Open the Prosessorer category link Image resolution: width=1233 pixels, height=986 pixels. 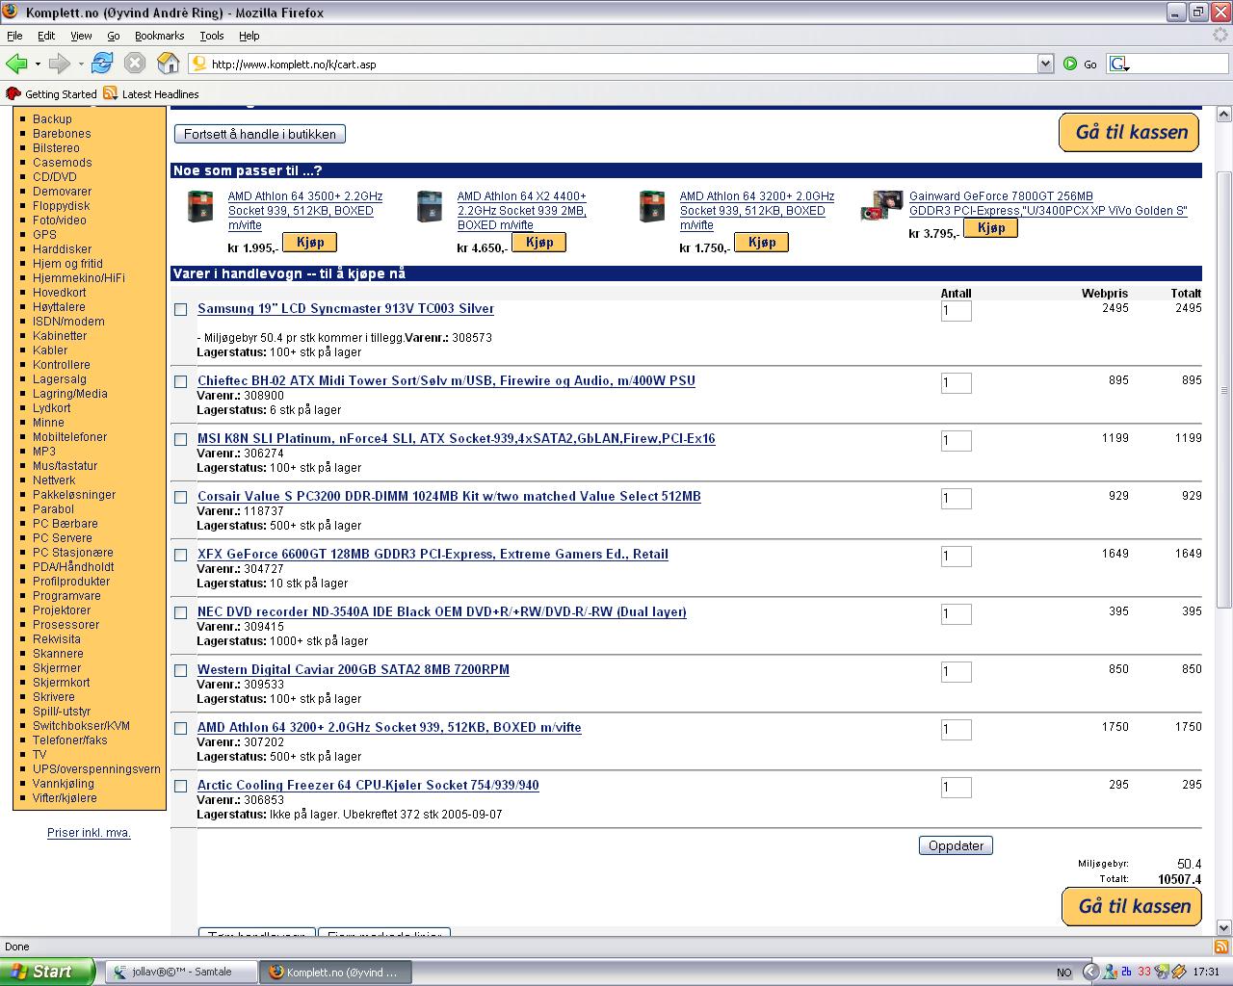pos(66,625)
